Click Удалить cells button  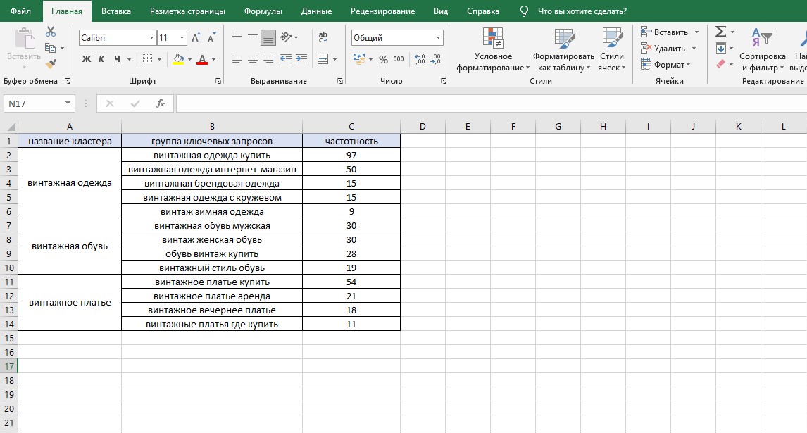pyautogui.click(x=663, y=49)
